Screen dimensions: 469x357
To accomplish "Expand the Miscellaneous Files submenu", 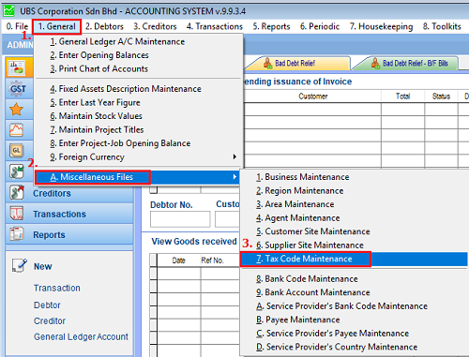I will pyautogui.click(x=138, y=177).
